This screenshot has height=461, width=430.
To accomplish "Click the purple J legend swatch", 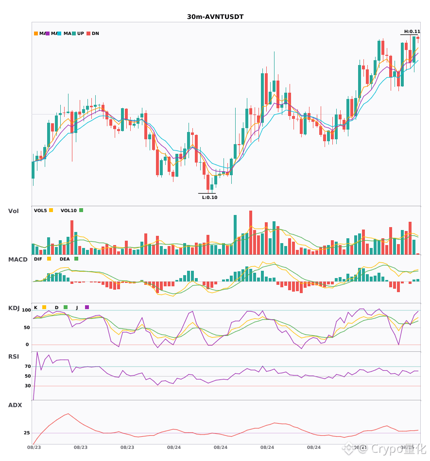I will (x=87, y=307).
